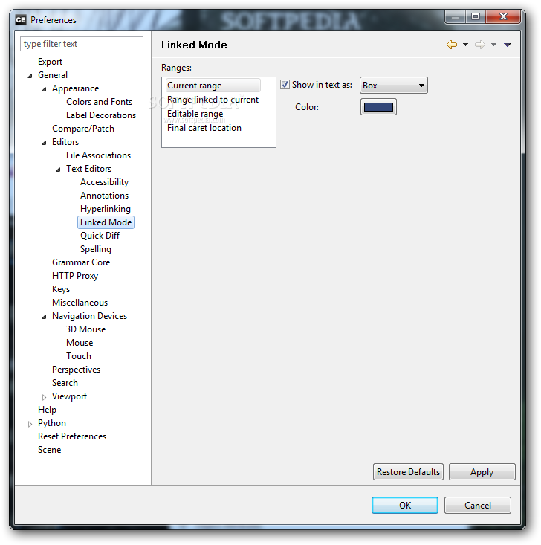This screenshot has width=541, height=545.
Task: Select Colors and Fonts page
Action: pyautogui.click(x=99, y=102)
